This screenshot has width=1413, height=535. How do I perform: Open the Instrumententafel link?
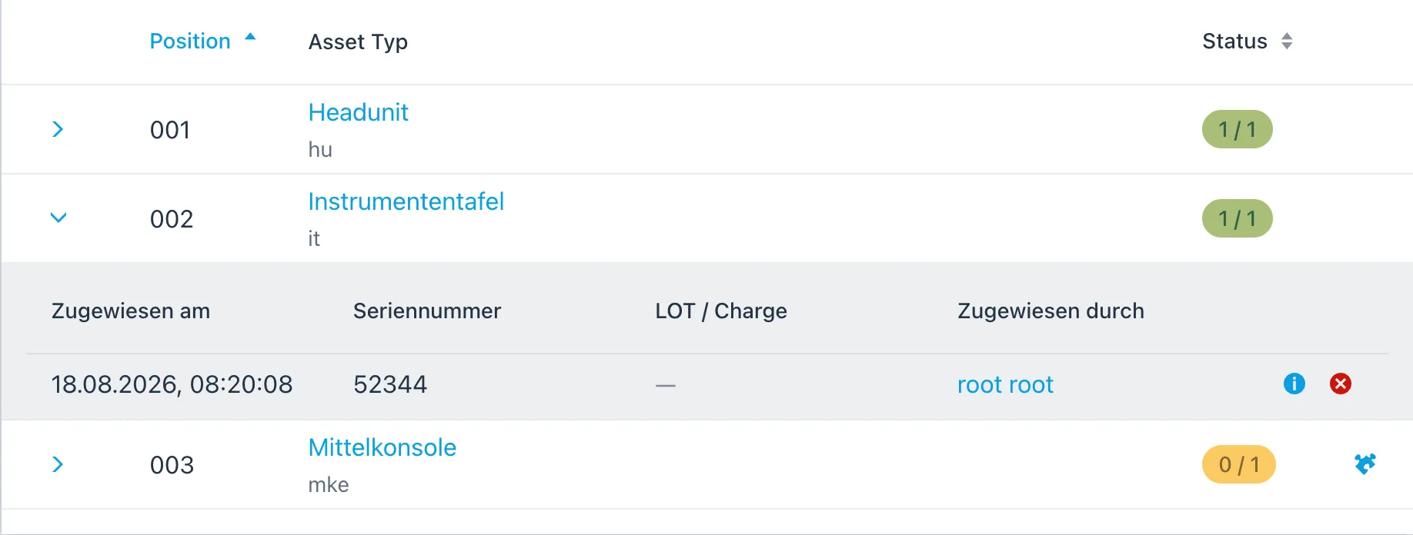tap(406, 201)
